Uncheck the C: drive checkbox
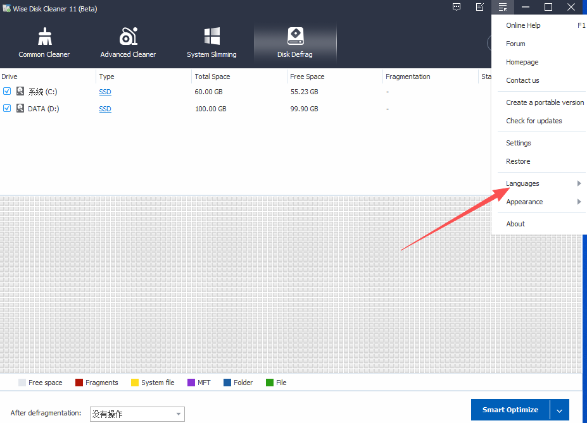The height and width of the screenshot is (423, 587). 7,92
